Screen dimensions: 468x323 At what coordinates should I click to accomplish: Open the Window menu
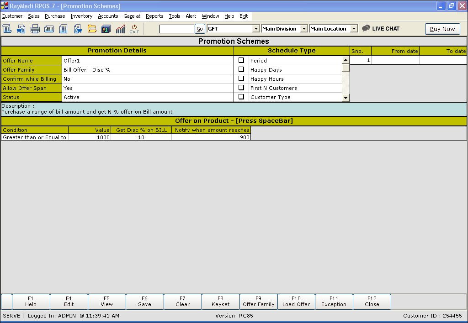[210, 16]
